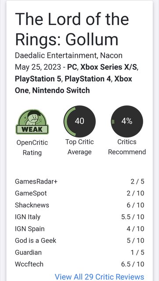Open the GameSpot review entry
The width and height of the screenshot is (159, 281).
pyautogui.click(x=79, y=193)
